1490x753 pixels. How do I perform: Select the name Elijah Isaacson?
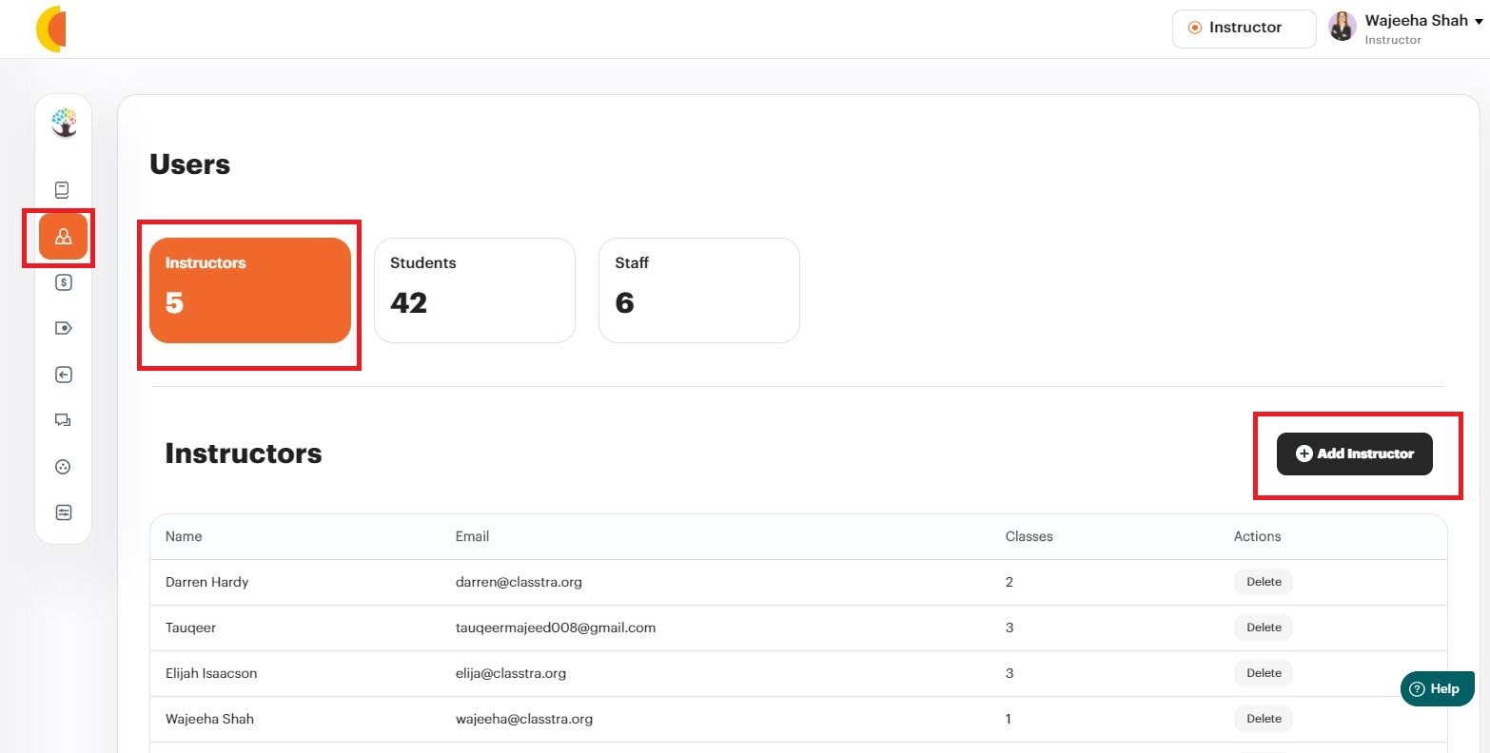(x=211, y=673)
